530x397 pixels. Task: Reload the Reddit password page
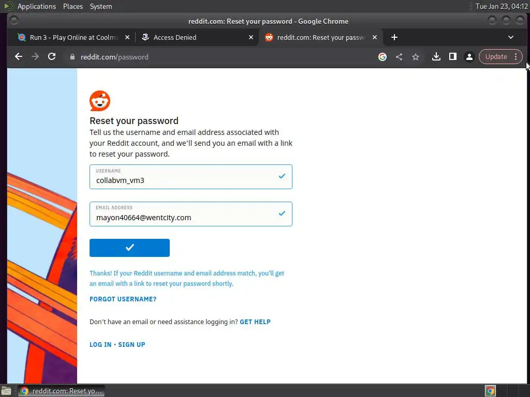52,57
